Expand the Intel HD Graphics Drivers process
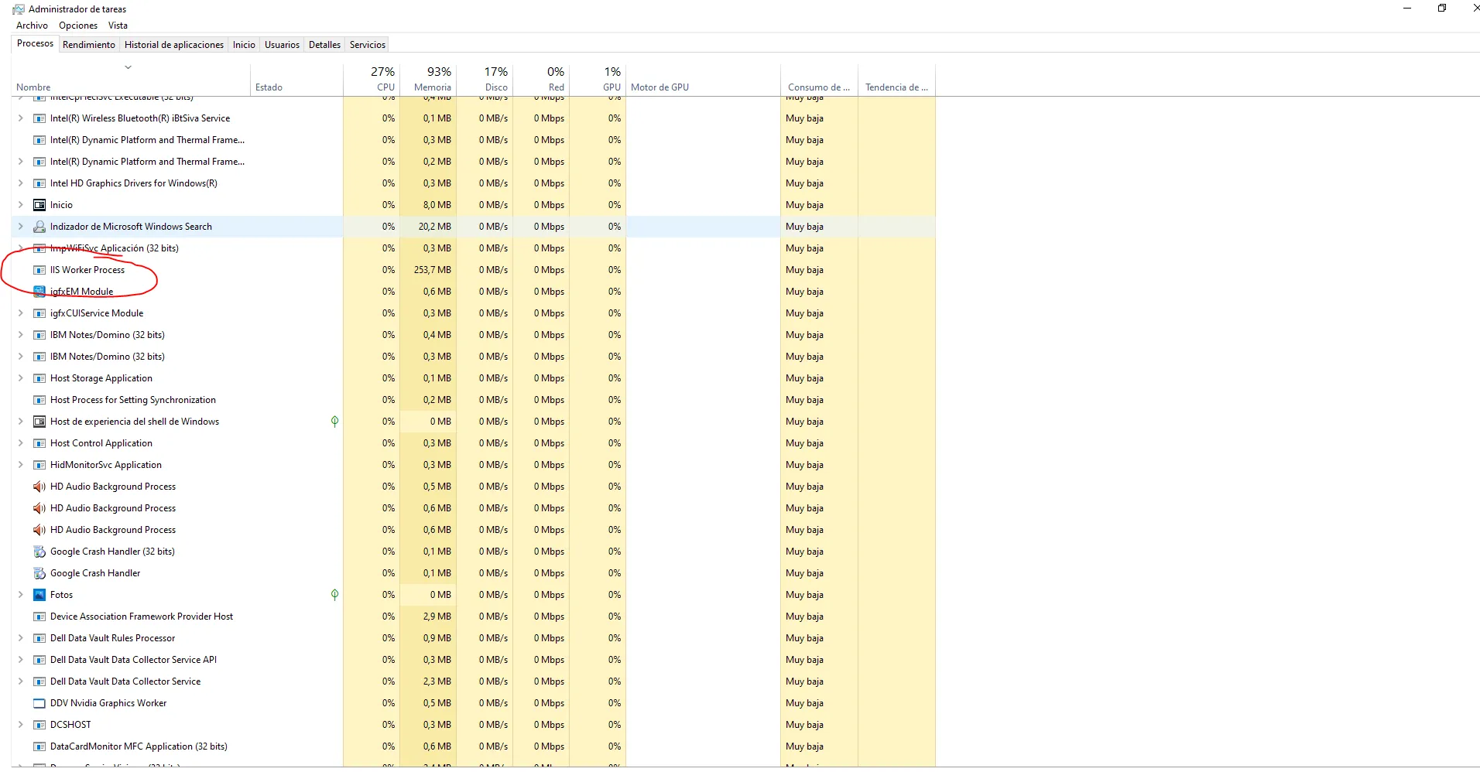Image resolution: width=1480 pixels, height=772 pixels. pyautogui.click(x=21, y=183)
